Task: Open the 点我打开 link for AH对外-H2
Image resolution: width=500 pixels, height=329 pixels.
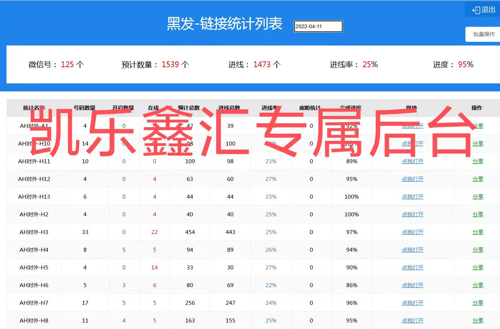Action: coord(413,215)
